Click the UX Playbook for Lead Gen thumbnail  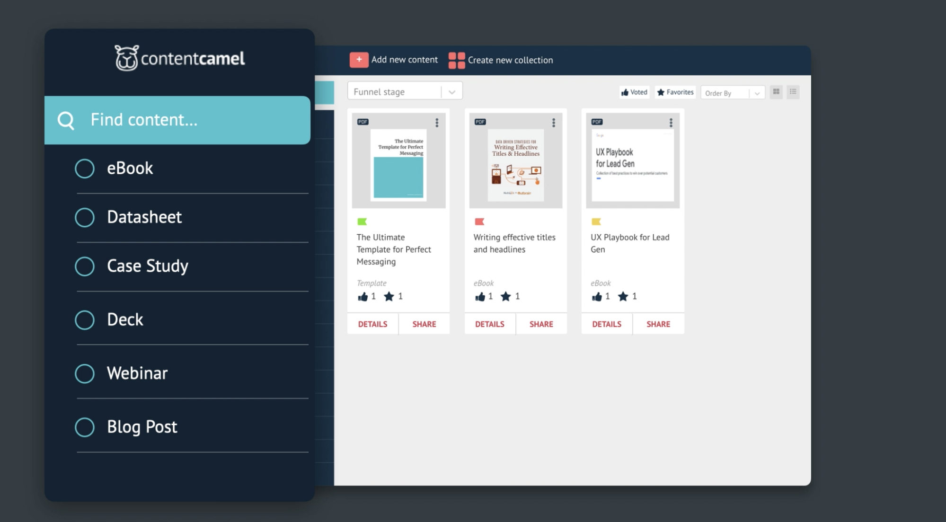pos(631,161)
